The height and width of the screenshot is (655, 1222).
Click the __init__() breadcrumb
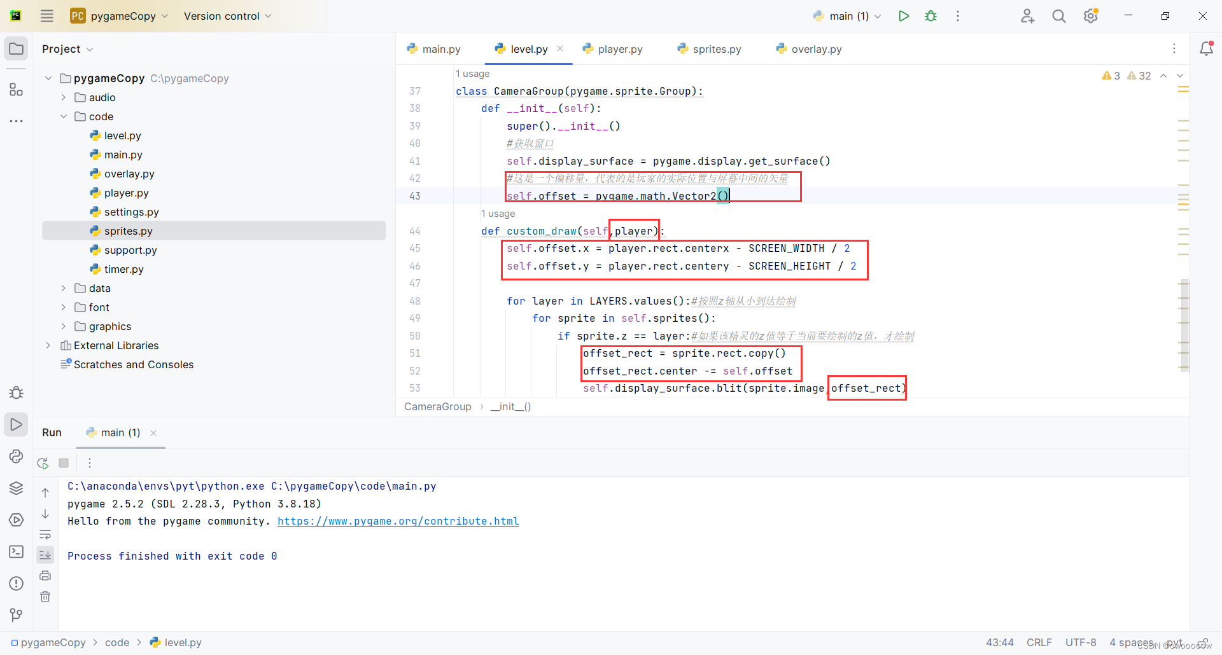pos(511,406)
